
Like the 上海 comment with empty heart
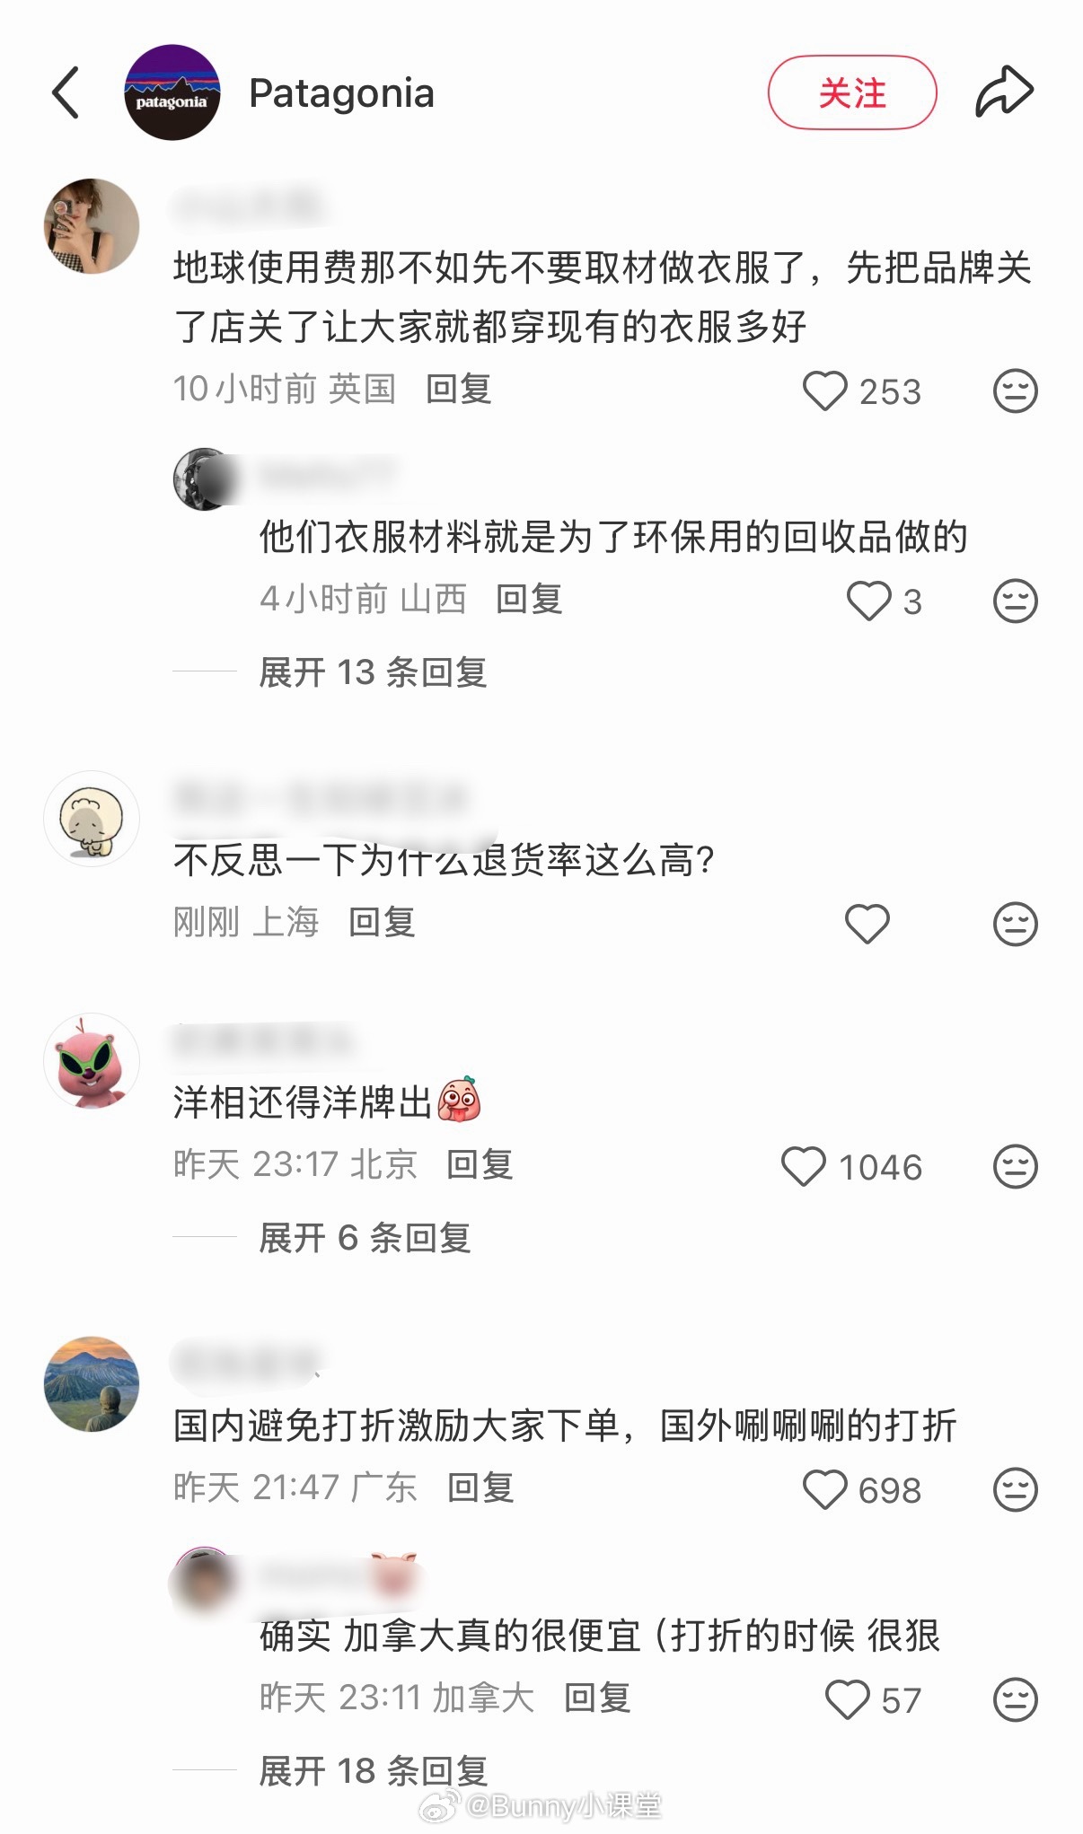(x=867, y=924)
